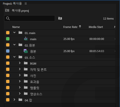Select the 영상소스 bin name

36,94
